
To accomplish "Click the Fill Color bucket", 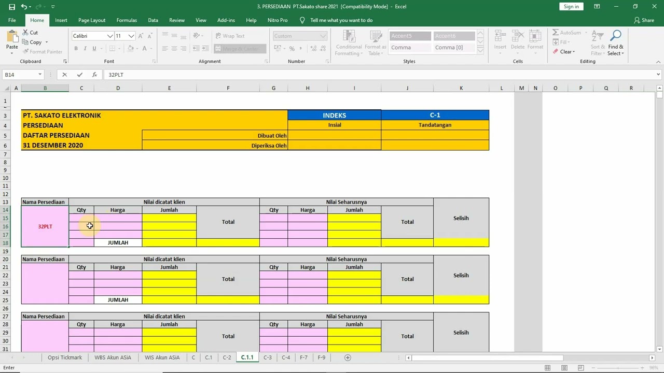I will 131,49.
